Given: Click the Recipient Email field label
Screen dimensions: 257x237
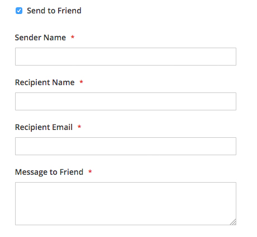Looking at the screenshot, I should click(44, 127).
